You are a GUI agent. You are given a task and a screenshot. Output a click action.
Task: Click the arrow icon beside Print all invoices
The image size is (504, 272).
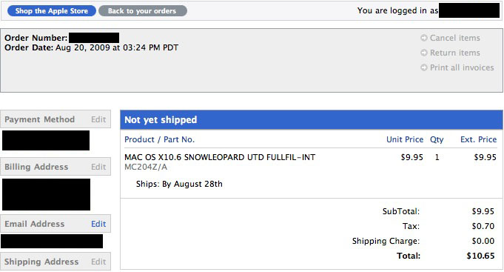coord(424,67)
